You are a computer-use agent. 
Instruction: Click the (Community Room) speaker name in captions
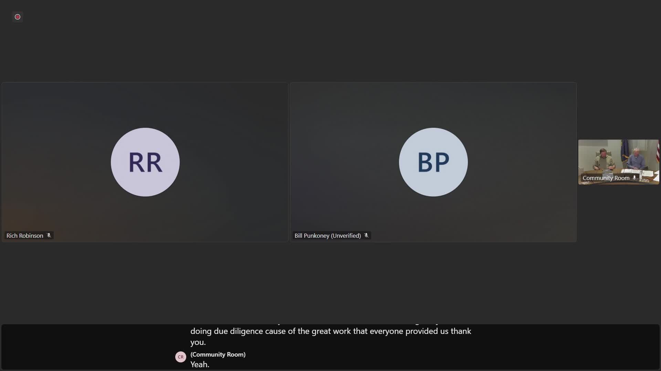tap(218, 355)
